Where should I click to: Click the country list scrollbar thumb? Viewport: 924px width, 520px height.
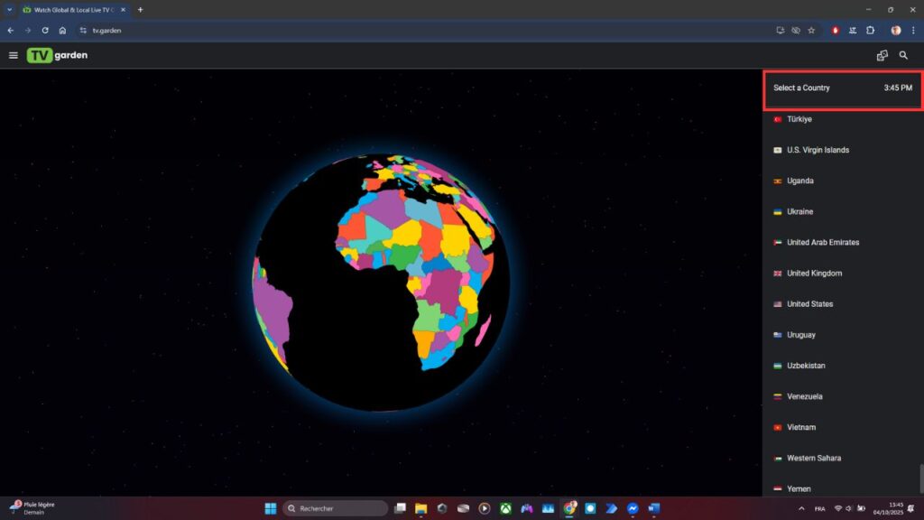tap(920, 478)
